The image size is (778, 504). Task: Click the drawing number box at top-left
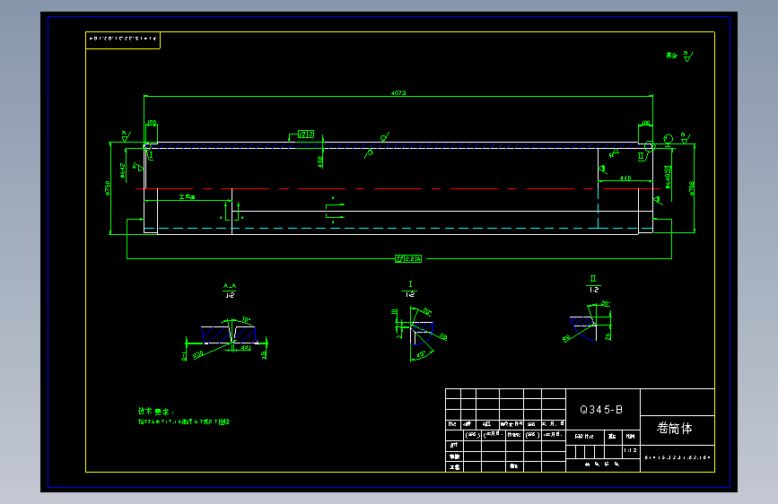(x=123, y=40)
